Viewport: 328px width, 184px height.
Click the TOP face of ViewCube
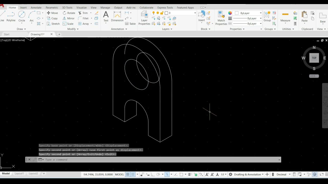click(x=314, y=58)
